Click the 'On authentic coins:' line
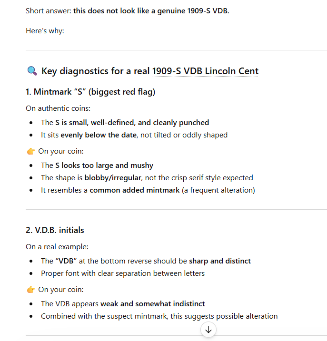The width and height of the screenshot is (327, 341). [58, 108]
